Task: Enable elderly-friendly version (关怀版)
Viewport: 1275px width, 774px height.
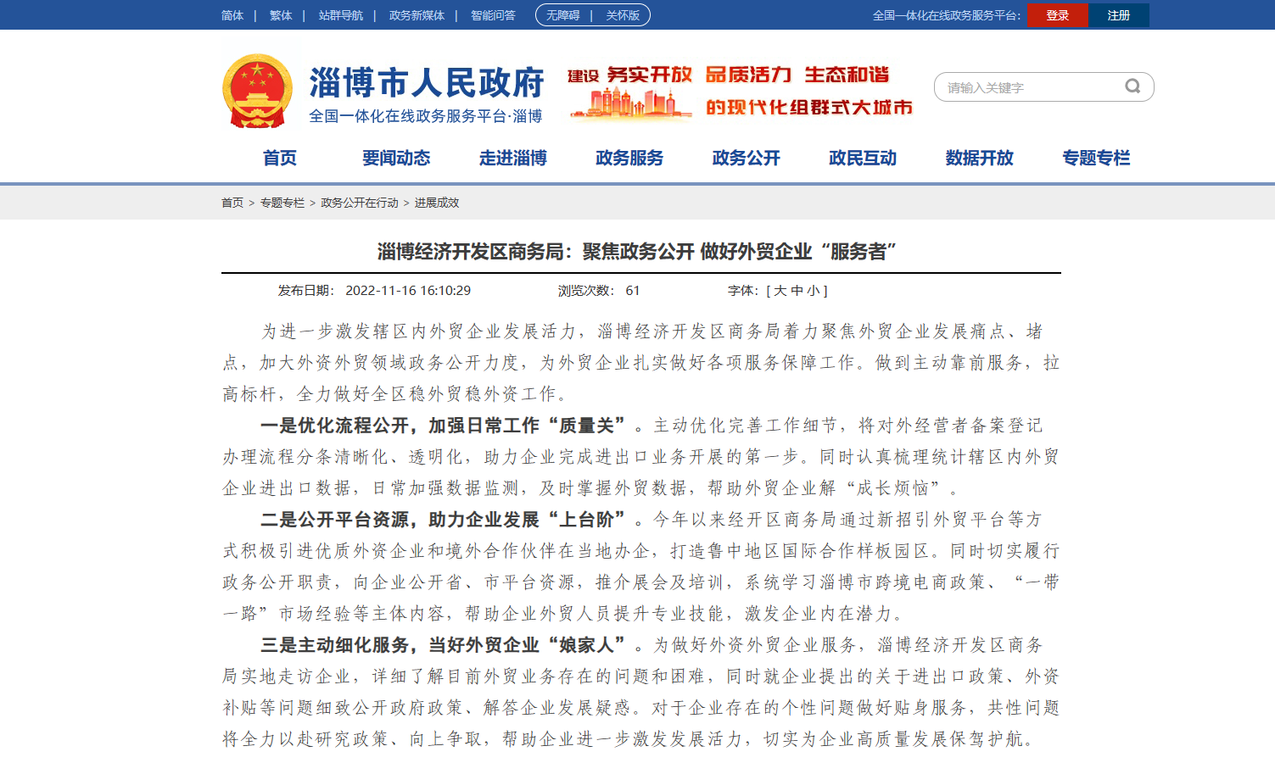Action: click(x=622, y=15)
